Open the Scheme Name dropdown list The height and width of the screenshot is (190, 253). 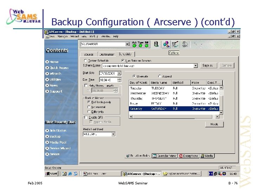[x=196, y=65]
